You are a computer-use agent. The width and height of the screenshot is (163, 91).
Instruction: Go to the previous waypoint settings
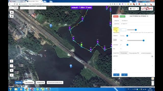pos(116,75)
